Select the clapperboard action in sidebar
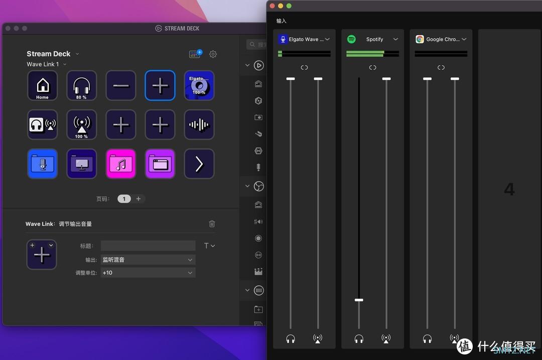The height and width of the screenshot is (360, 542). [x=258, y=272]
